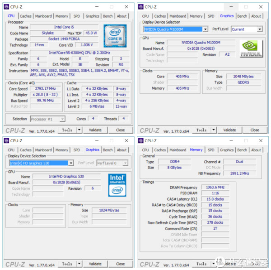
Task: Open the Intel(R) HD Graphics 530 device dropdown
Action: point(71,163)
